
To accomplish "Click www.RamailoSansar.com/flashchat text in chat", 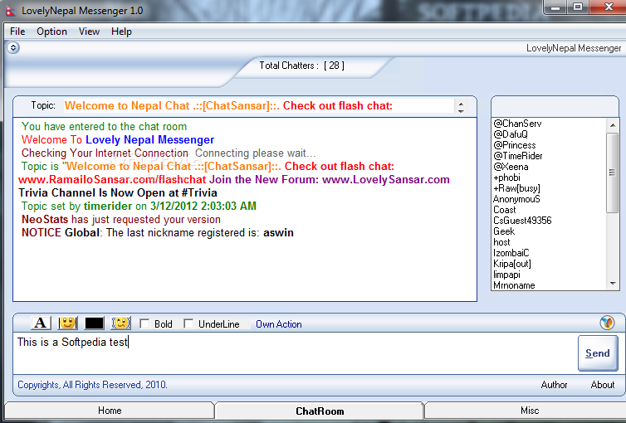I will [x=112, y=179].
